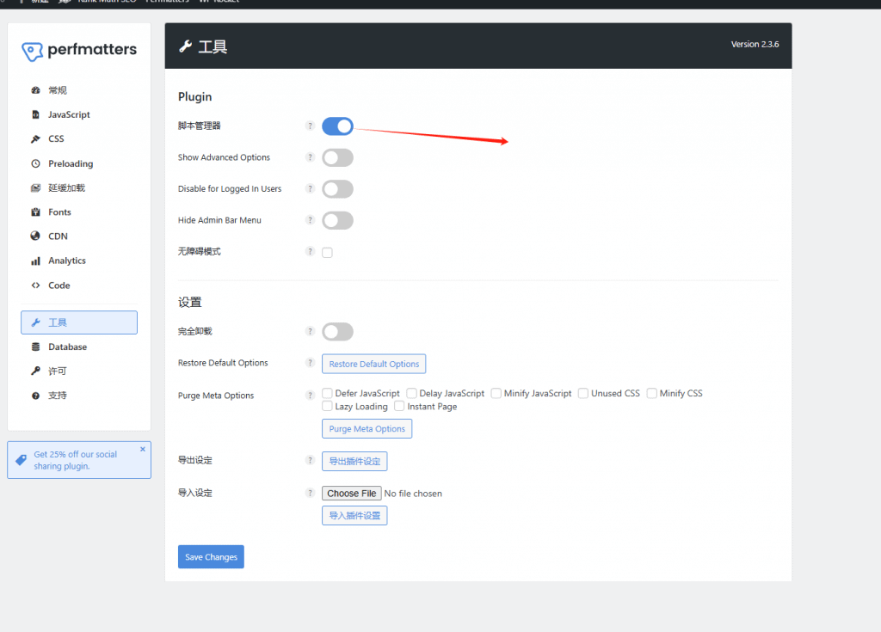Click help icon for Disable for Logged In Users
The width and height of the screenshot is (881, 632).
point(310,189)
